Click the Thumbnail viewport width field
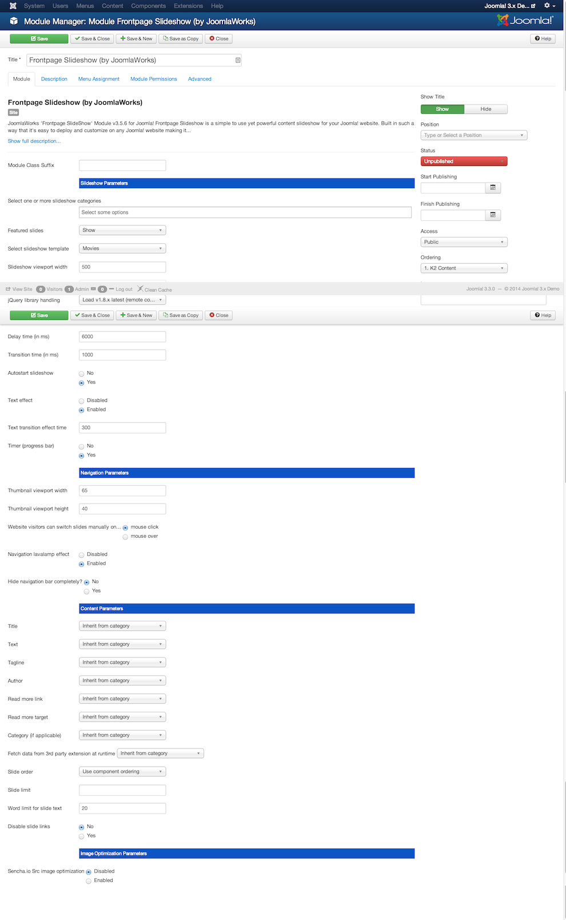The image size is (566, 920). click(x=122, y=491)
